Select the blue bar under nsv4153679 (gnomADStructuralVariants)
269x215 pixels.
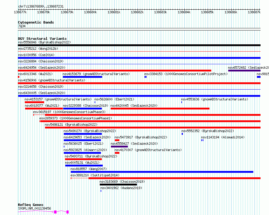coord(83,77)
